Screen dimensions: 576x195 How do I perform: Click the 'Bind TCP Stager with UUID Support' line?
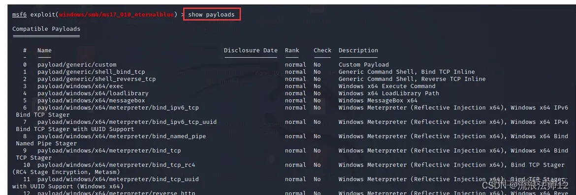(x=75, y=129)
